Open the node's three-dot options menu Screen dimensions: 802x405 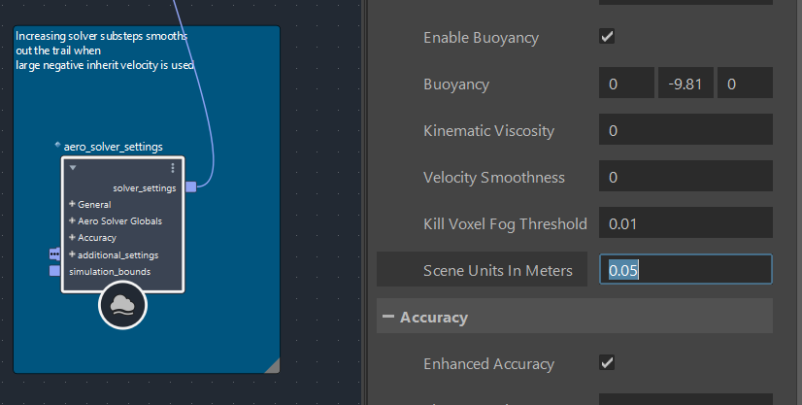pos(173,168)
